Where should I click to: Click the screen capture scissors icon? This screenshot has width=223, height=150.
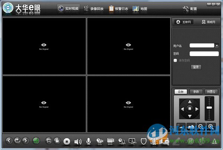[x=133, y=141]
